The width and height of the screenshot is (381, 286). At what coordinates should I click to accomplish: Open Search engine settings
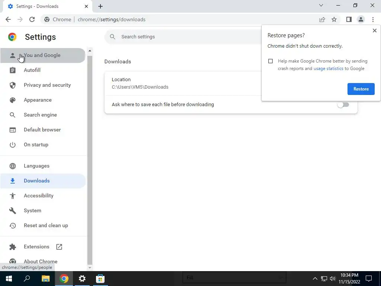[43, 115]
